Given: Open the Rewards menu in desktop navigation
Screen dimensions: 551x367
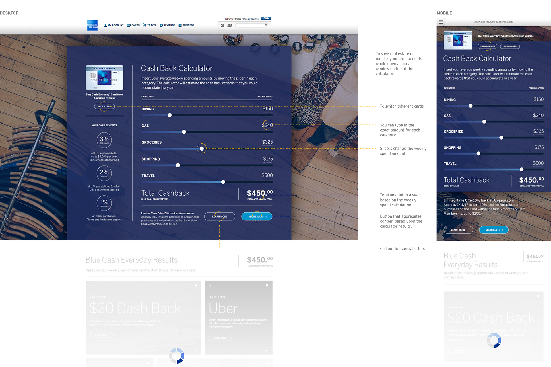Looking at the screenshot, I should coord(167,25).
